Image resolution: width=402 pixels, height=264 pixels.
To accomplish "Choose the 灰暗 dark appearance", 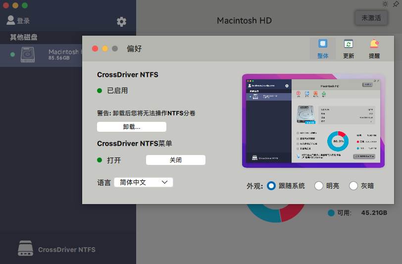I will pyautogui.click(x=353, y=186).
